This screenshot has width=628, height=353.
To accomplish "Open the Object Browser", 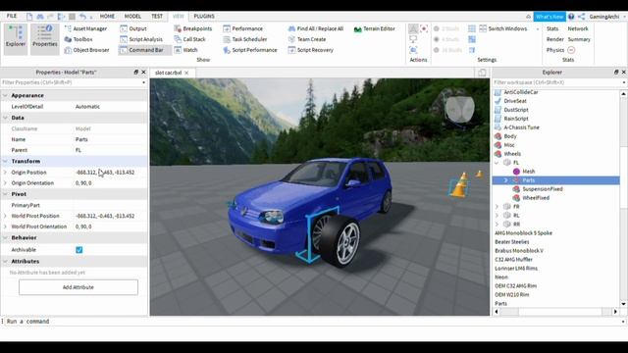I will click(86, 50).
